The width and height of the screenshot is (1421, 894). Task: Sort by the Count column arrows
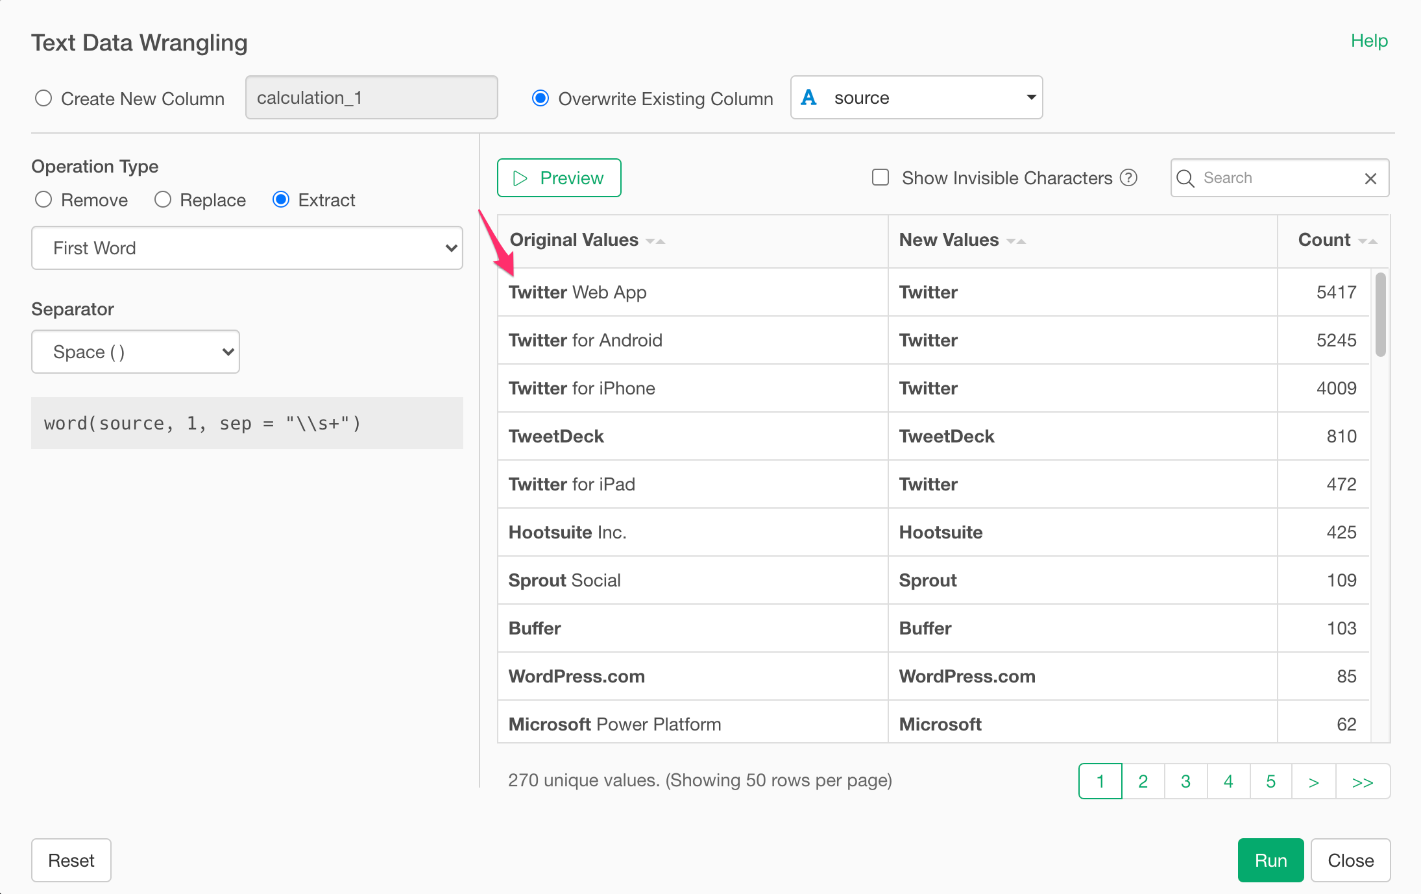click(x=1367, y=241)
